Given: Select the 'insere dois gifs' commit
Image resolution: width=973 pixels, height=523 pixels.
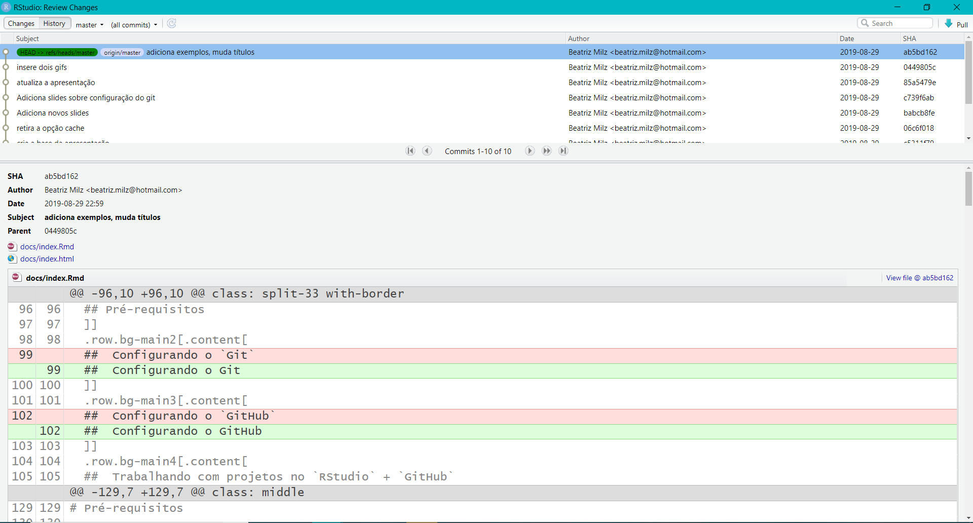Looking at the screenshot, I should pos(42,67).
